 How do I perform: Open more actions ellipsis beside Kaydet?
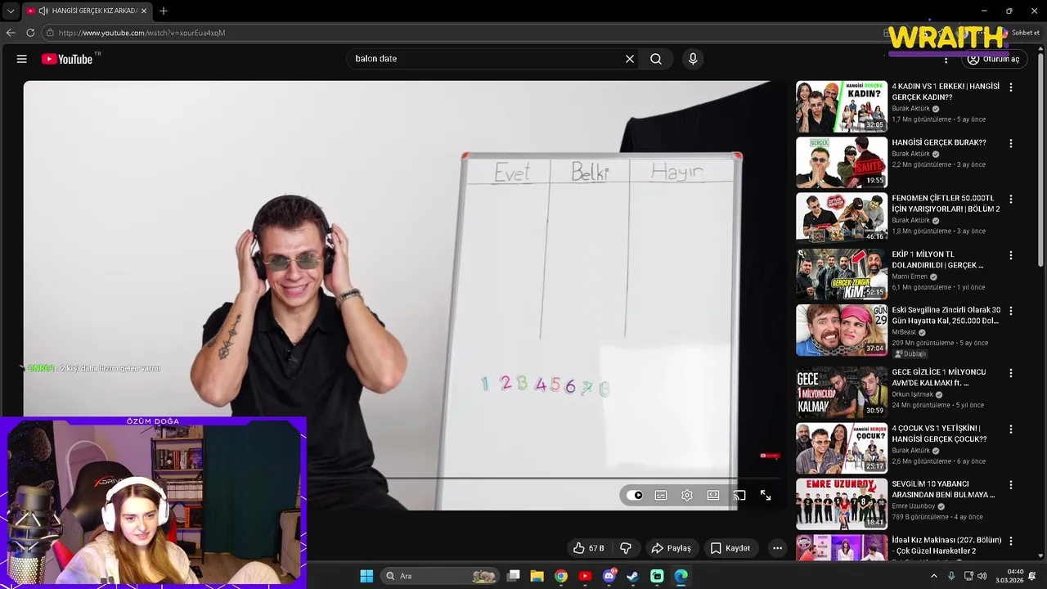(778, 548)
